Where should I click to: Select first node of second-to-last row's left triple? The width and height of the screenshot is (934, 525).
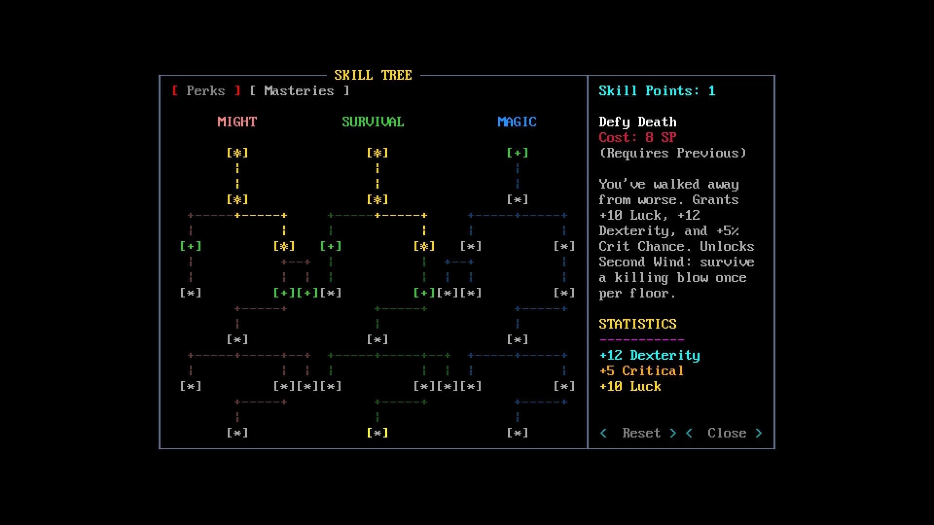click(284, 386)
